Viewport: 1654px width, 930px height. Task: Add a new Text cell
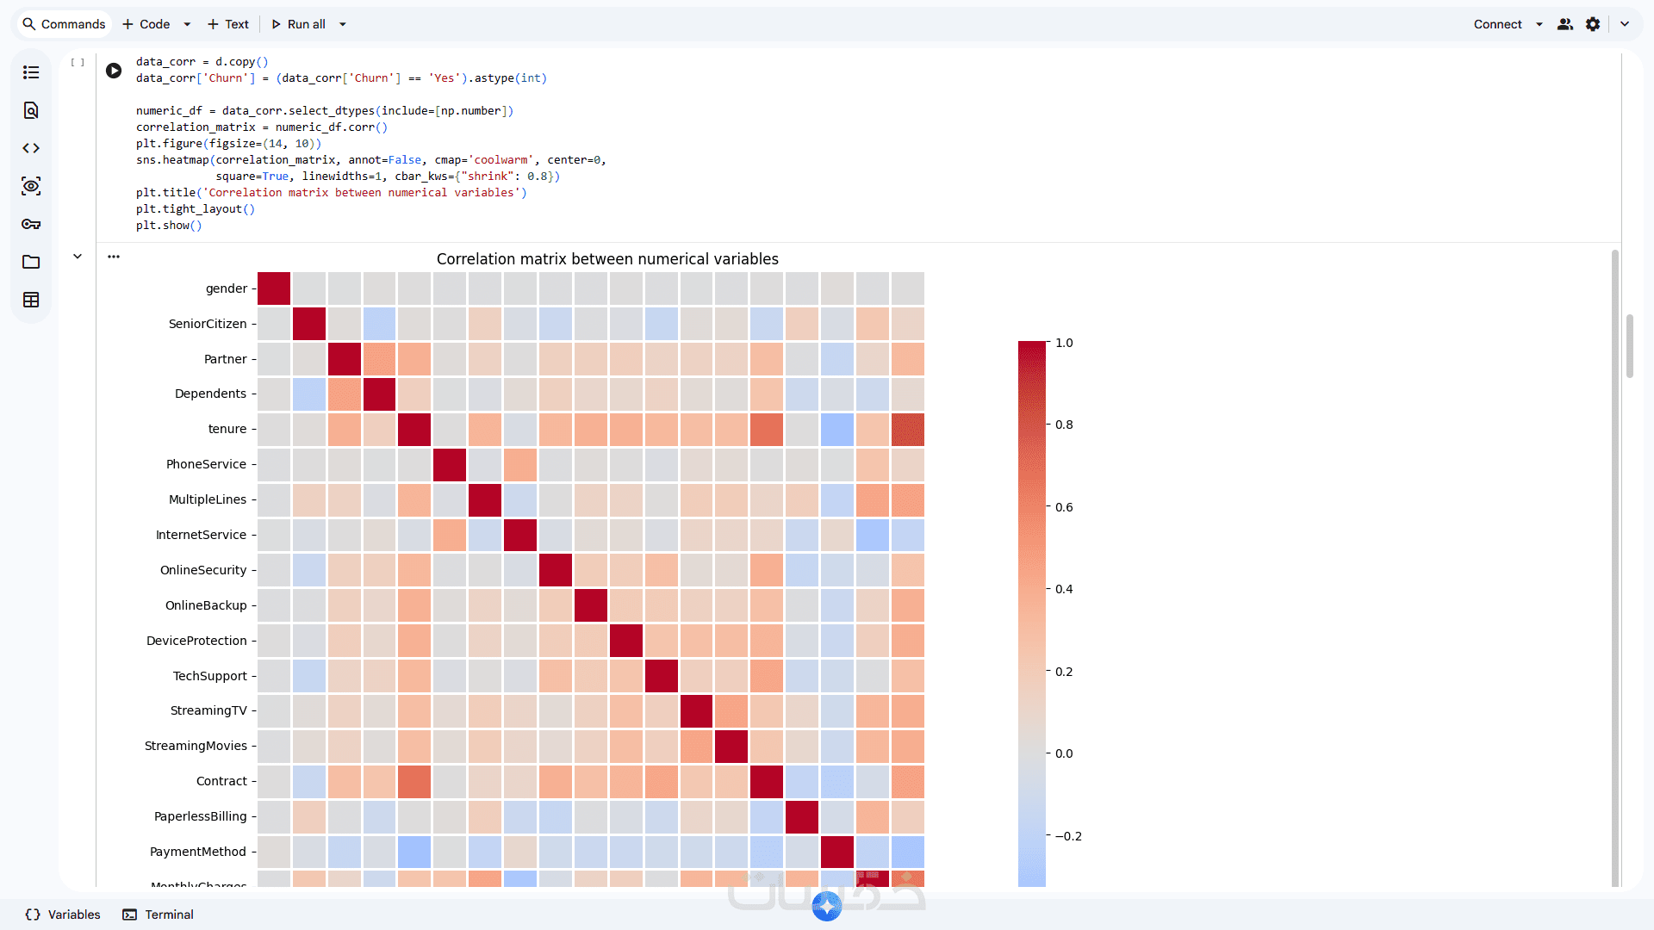tap(228, 24)
